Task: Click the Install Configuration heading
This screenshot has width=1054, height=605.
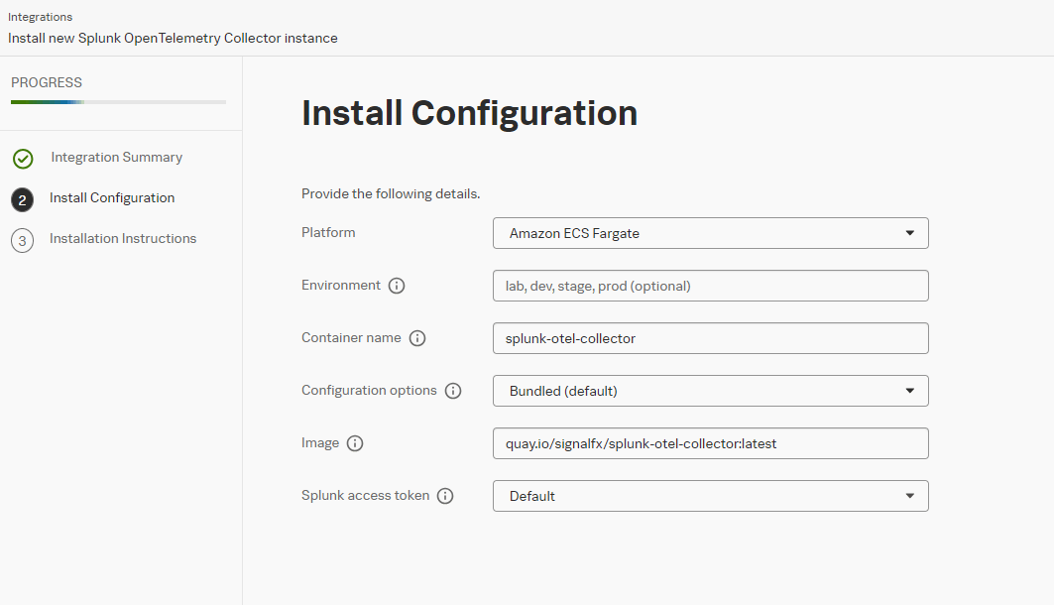Action: [x=469, y=113]
